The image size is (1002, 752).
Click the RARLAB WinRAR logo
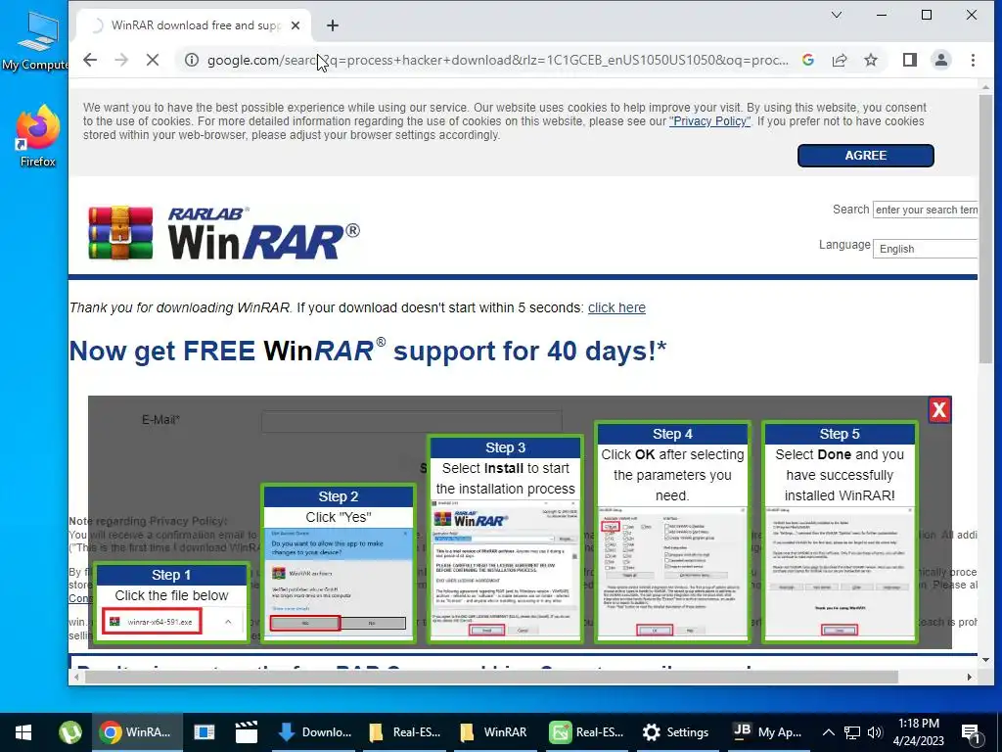(224, 233)
